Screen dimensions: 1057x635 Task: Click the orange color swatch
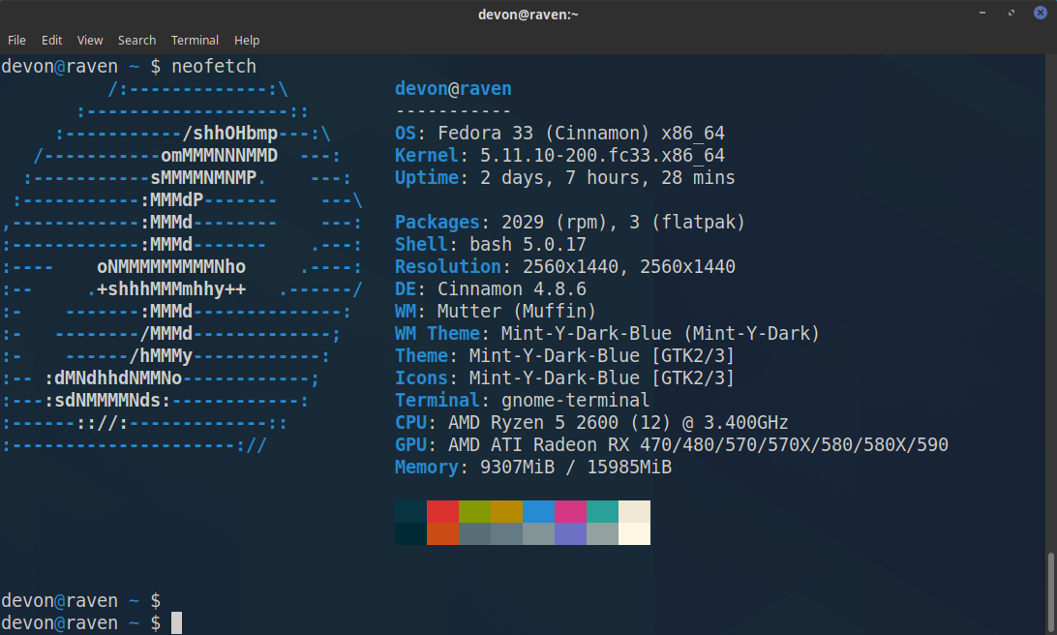click(x=443, y=534)
